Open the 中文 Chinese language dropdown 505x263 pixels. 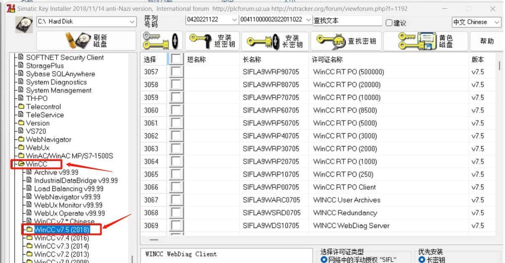point(497,22)
